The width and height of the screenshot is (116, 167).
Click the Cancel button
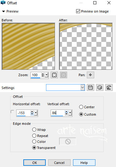pyautogui.click(x=59, y=163)
